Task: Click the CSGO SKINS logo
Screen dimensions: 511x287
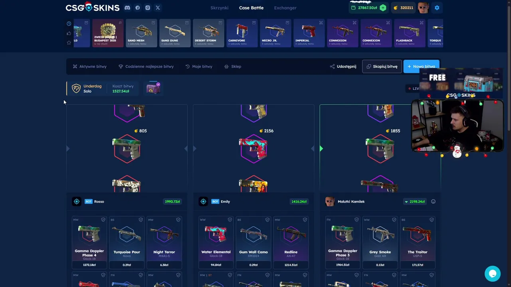Action: [93, 7]
